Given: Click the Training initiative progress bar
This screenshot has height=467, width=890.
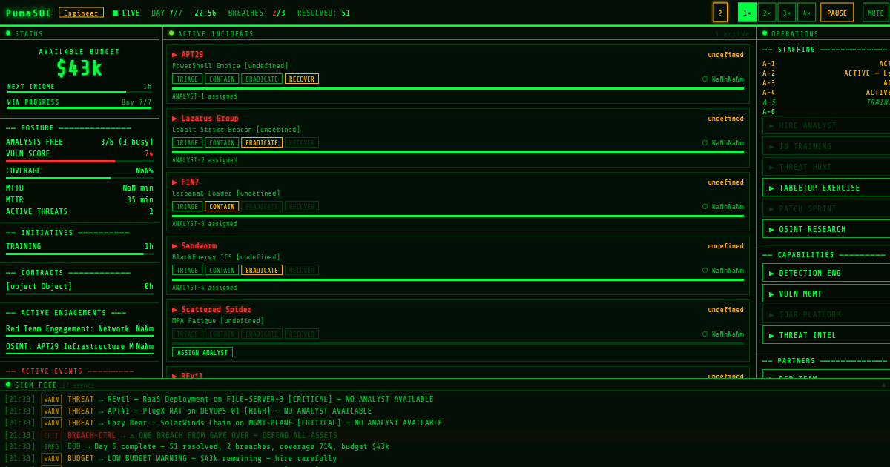Looking at the screenshot, I should coord(79,254).
